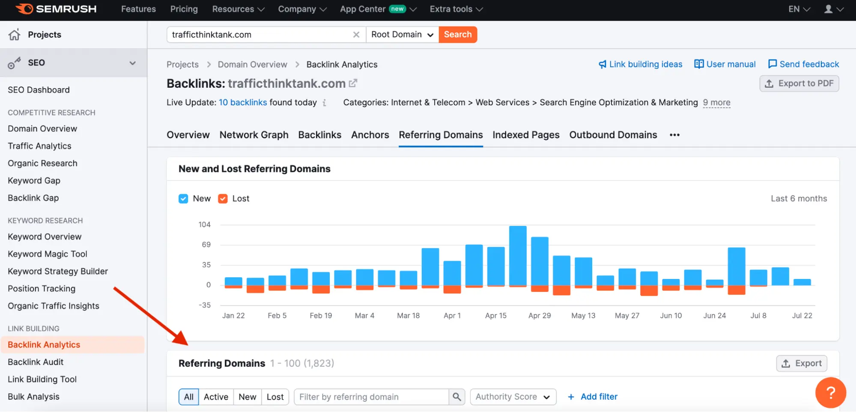Click the search magnifier in domain filter
856x412 pixels.
tap(456, 397)
